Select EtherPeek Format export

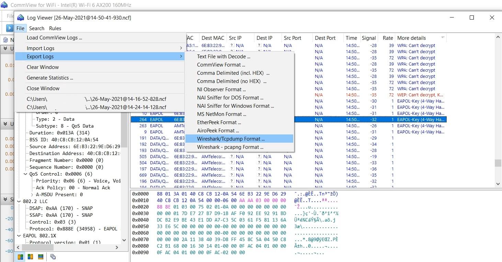239,122
